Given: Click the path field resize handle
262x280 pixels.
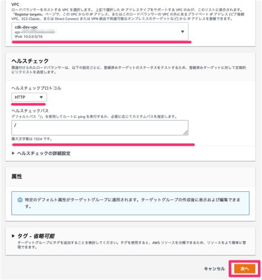Looking at the screenshot, I should pyautogui.click(x=186, y=133).
